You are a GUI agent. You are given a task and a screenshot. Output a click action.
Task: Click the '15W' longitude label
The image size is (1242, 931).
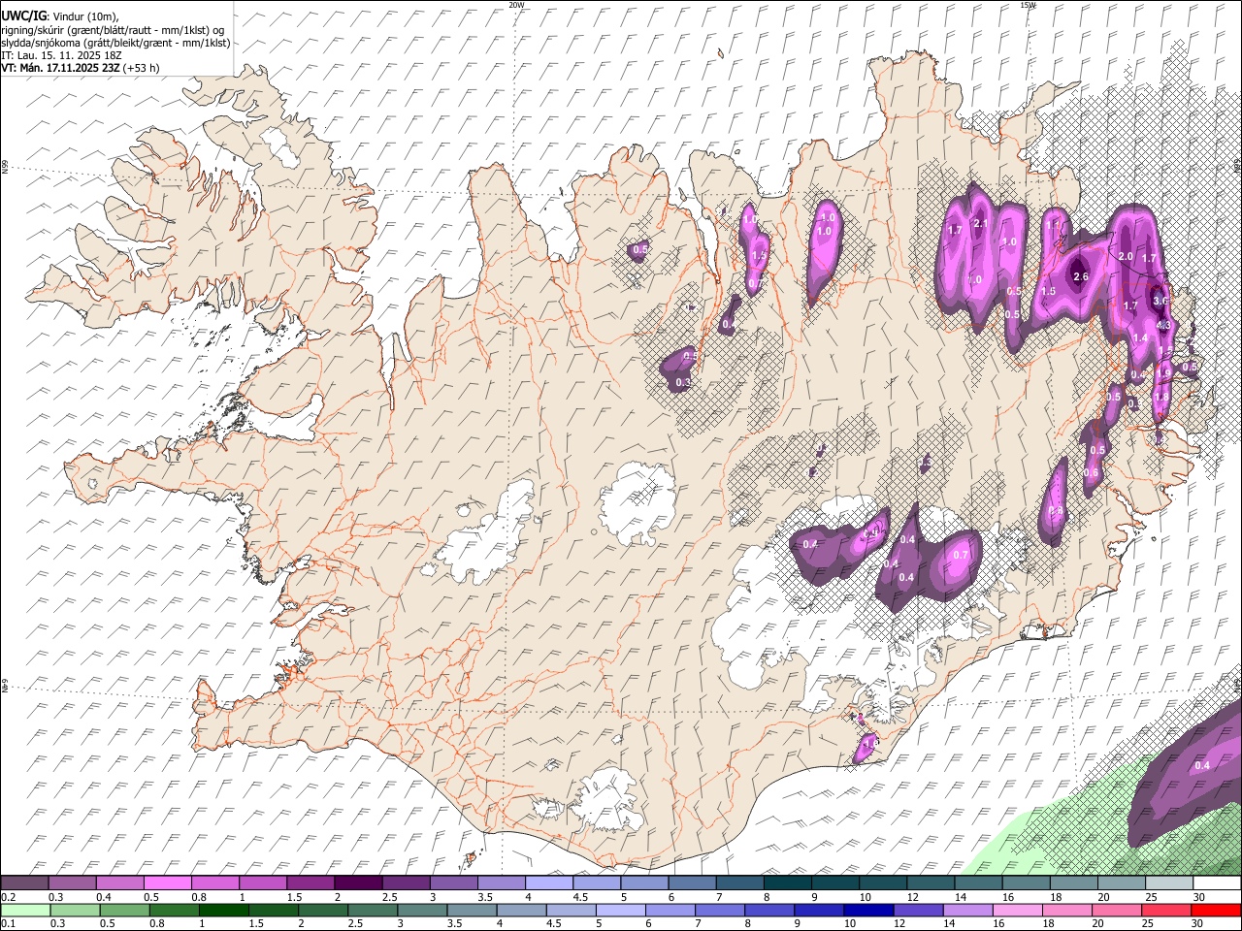tap(1028, 5)
